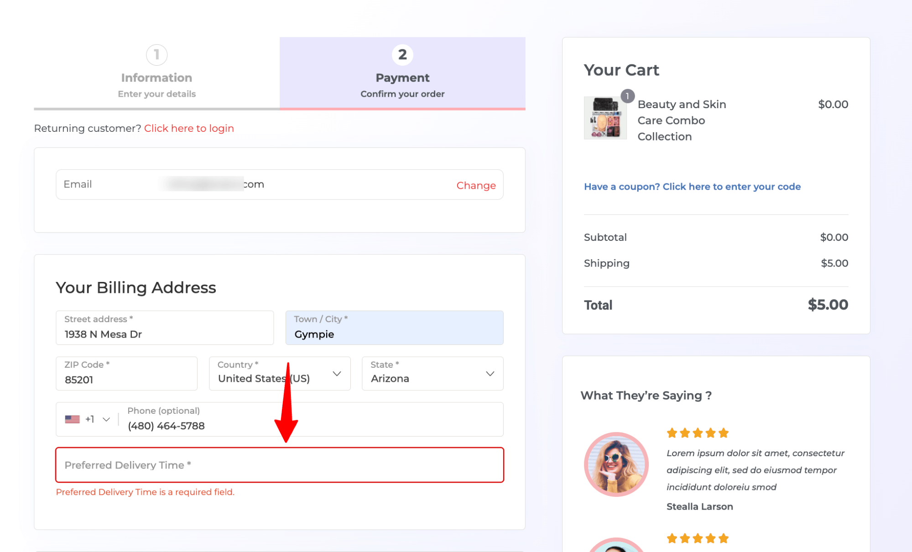Click 'Click here to login' link
Screen dimensions: 912x552
point(189,128)
